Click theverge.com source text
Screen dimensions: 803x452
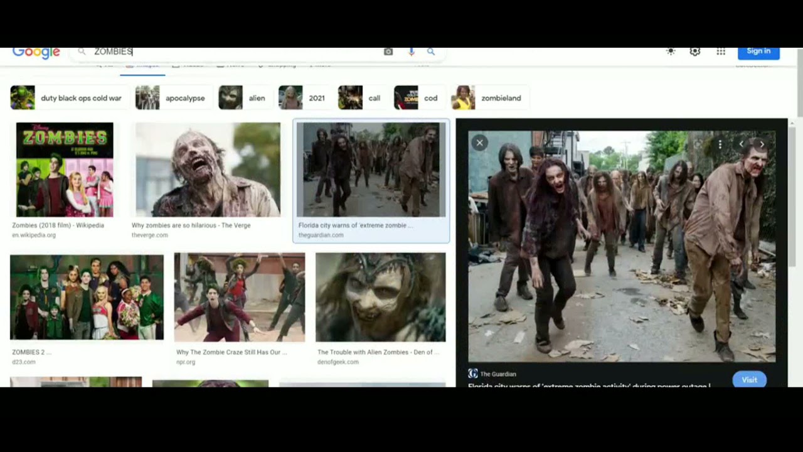pyautogui.click(x=149, y=235)
